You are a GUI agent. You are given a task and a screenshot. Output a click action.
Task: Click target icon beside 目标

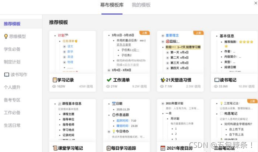(168, 41)
